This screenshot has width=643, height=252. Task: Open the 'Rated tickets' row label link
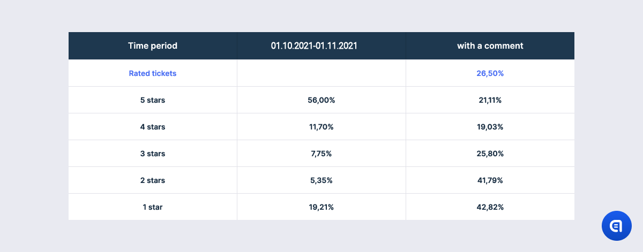(153, 73)
